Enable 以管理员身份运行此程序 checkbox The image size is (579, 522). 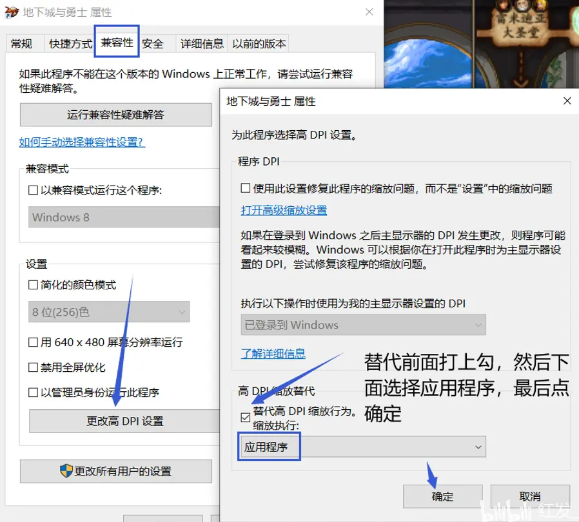point(33,392)
